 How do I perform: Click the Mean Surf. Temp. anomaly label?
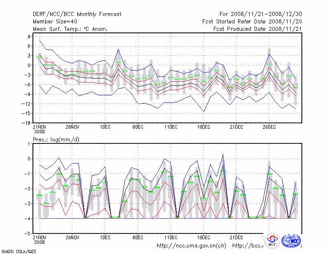[x=70, y=29]
